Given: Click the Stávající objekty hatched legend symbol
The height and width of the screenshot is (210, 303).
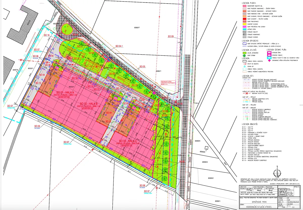Looking at the screenshot, I should click(x=244, y=32).
